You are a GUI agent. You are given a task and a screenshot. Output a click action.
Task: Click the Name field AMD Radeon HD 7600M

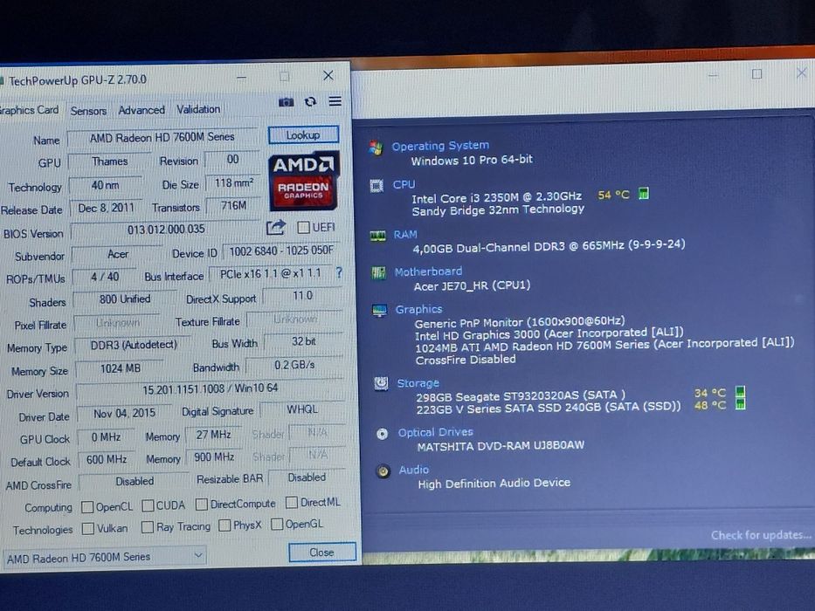pos(162,137)
